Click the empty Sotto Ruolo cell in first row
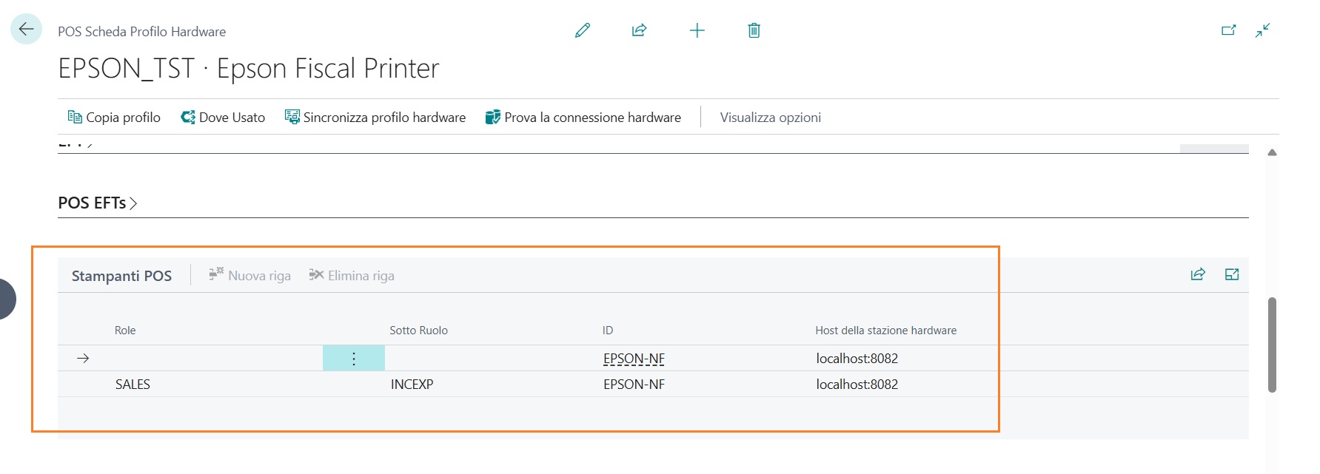Viewport: 1320px width, 474px height. (492, 359)
